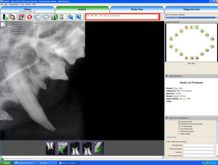Click the Breed: Airedale Terrier text
The image size is (218, 165).
coord(176,96)
